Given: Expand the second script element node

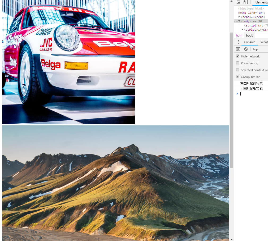Looking at the screenshot, I should click(242, 29).
